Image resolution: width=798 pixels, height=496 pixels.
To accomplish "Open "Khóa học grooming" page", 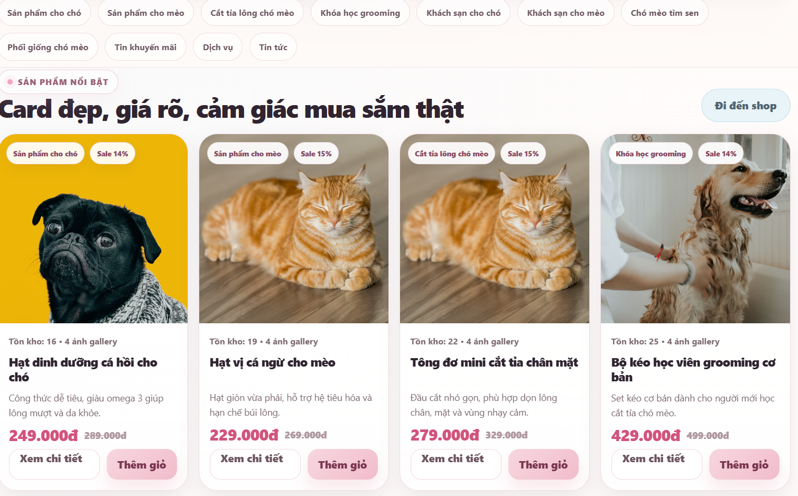I will tap(360, 13).
